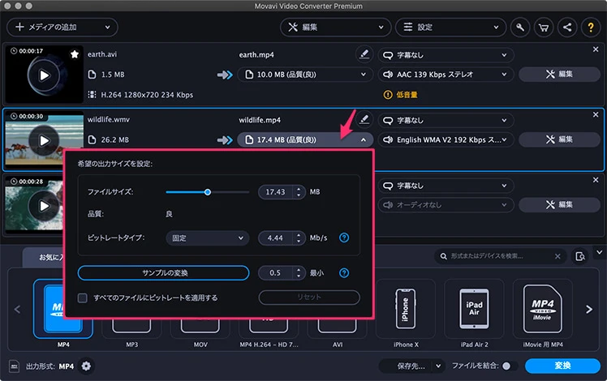
Task: Open the bitrate type help icon
Action: [344, 238]
